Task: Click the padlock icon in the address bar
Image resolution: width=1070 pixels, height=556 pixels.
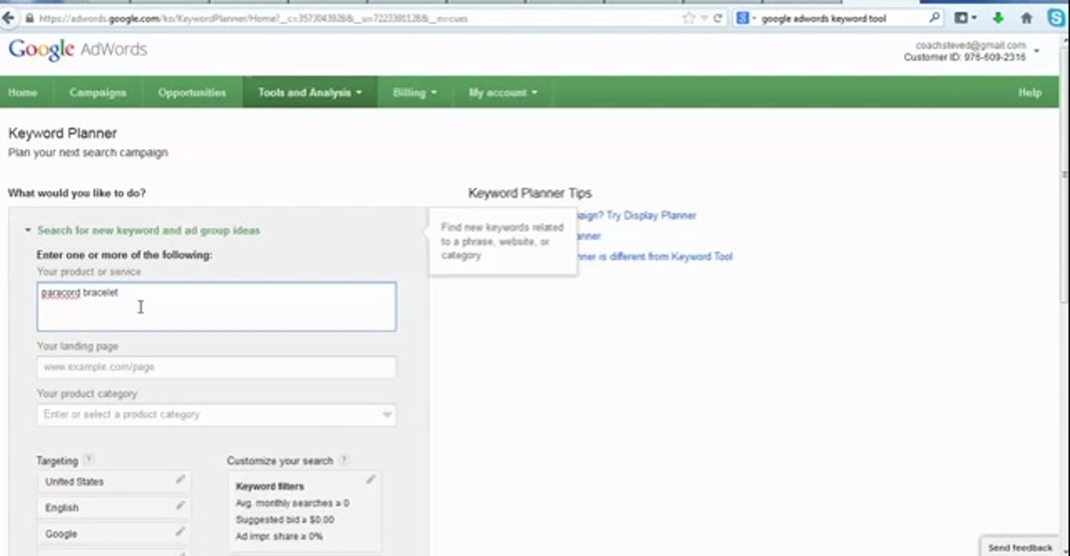Action: (x=29, y=18)
